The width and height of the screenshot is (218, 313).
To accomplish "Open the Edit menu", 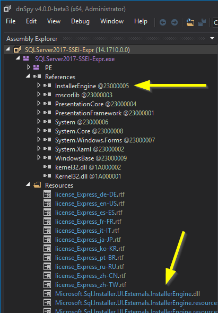I will point(31,21).
